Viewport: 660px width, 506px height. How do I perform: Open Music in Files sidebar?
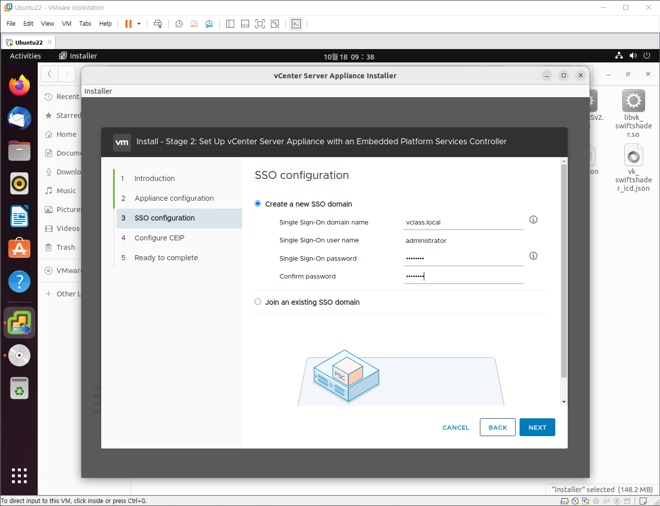tap(61, 191)
